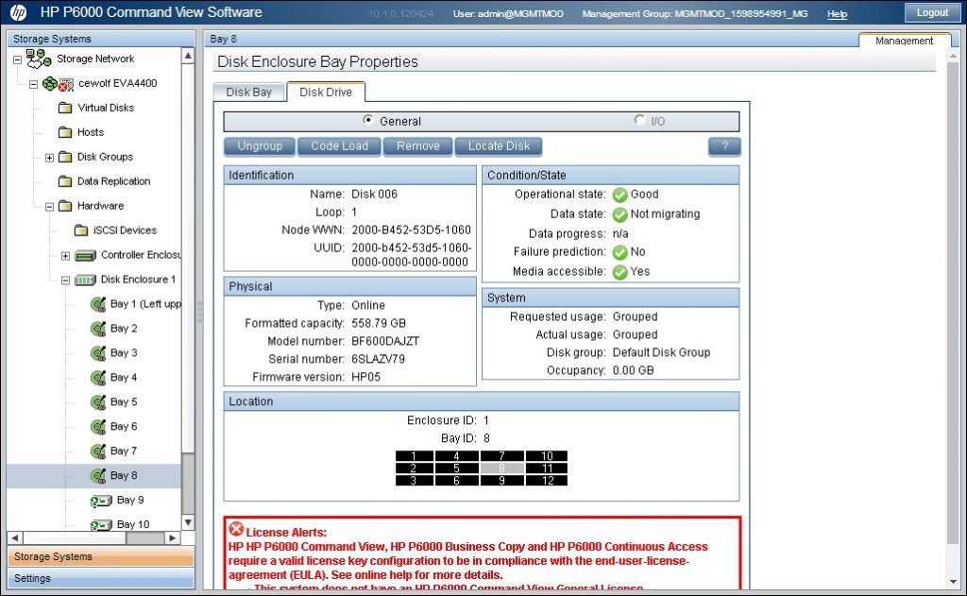
Task: Collapse the Hardware tree node
Action: tap(49, 207)
